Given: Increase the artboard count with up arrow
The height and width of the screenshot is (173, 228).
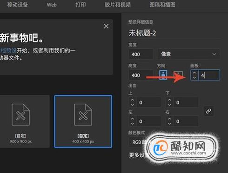Looking at the screenshot, I should [x=194, y=73].
